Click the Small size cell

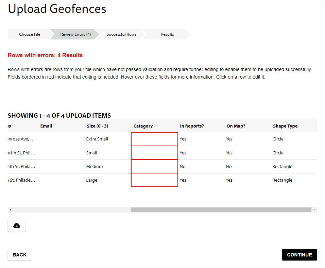(x=91, y=153)
